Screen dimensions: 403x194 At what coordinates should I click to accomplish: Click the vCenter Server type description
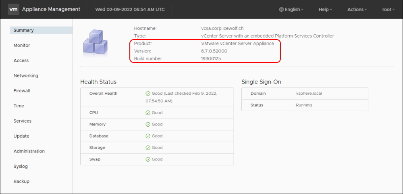pos(268,36)
